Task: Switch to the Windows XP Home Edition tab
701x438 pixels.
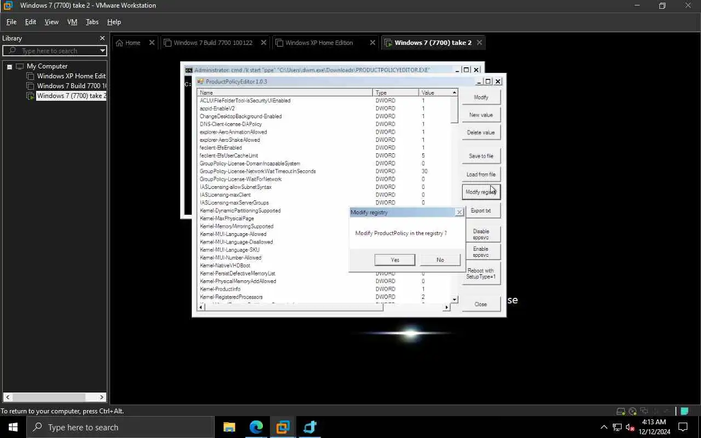Action: pos(319,43)
